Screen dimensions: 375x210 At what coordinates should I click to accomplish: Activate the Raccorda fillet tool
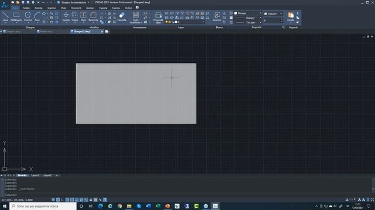[x=93, y=17]
